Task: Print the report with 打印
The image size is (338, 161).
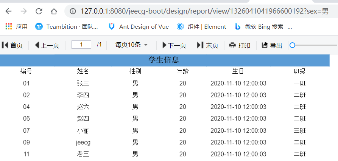Action: click(x=240, y=45)
